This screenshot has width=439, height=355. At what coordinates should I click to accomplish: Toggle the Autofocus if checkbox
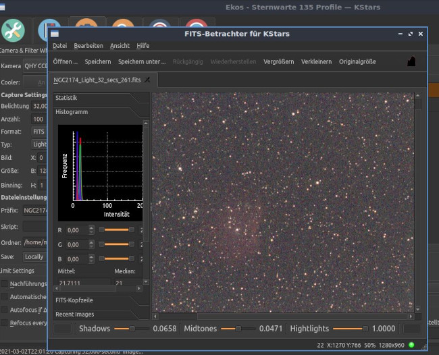(5, 309)
